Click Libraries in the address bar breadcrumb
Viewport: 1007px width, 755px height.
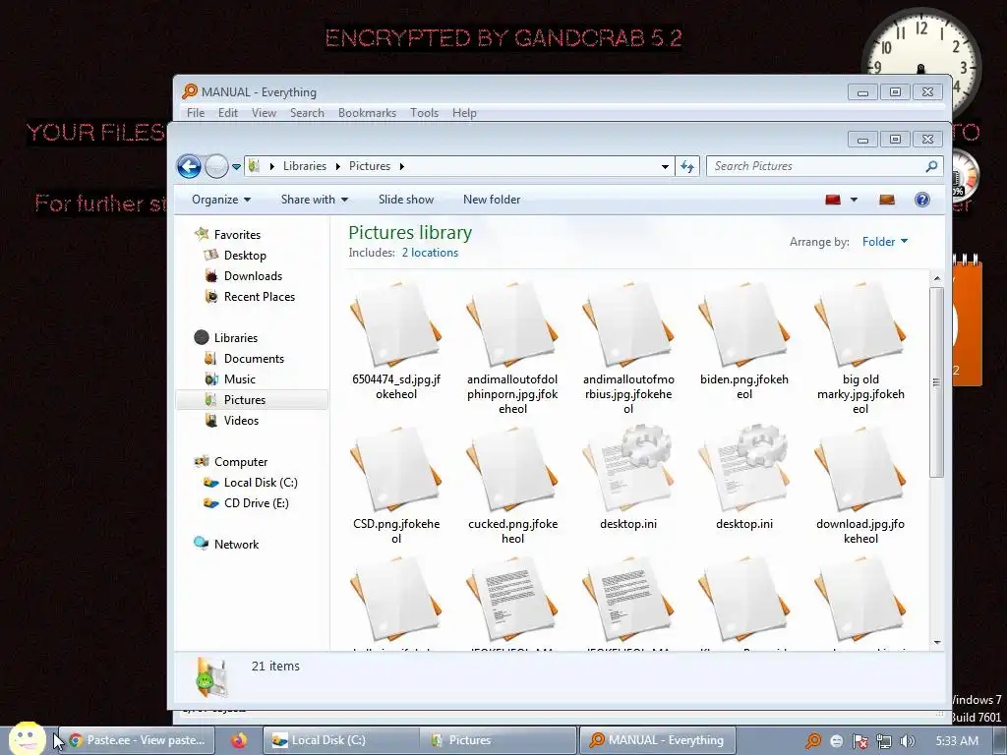[305, 166]
